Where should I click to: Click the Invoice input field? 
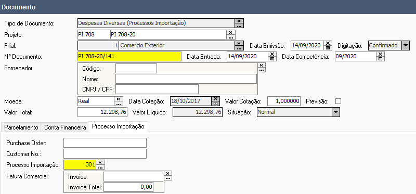click(x=133, y=176)
